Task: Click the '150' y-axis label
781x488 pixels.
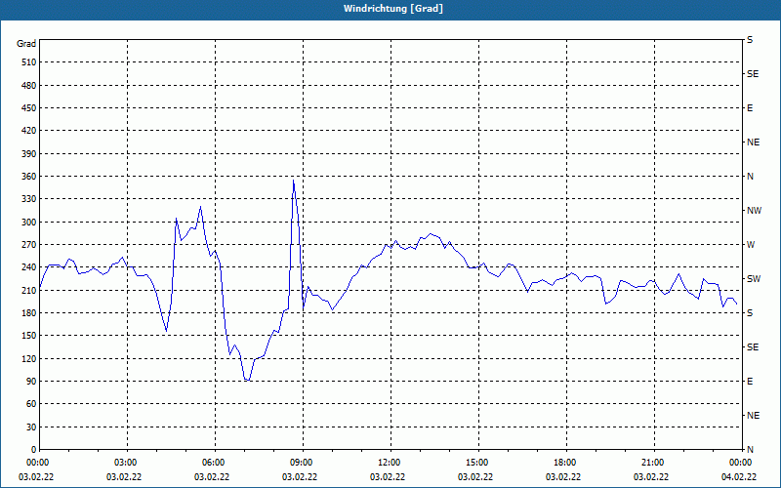Action: click(29, 336)
